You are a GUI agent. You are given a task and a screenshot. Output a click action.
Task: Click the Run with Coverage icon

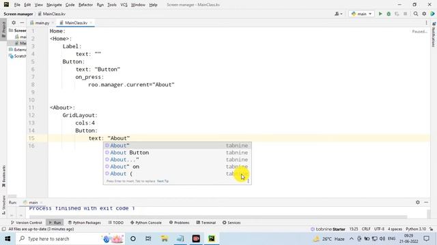click(x=397, y=14)
